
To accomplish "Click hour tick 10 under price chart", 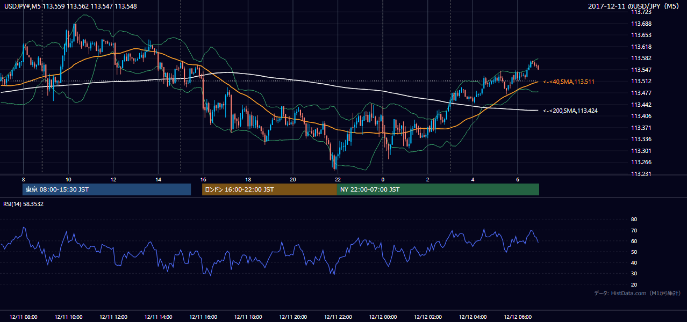I will pos(68,179).
